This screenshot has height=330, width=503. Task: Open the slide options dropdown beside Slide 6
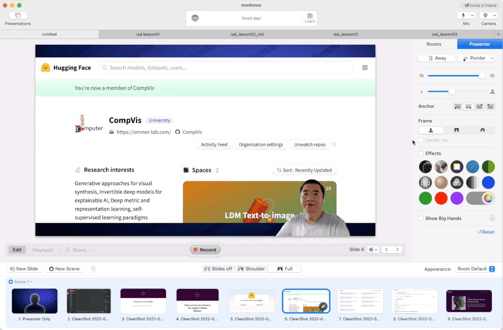pos(373,249)
